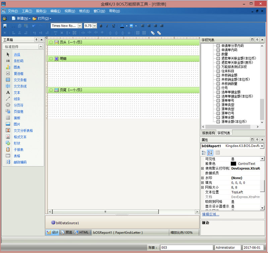The image size is (268, 253).
Task: Collapse the 明细 detail band
Action: point(51,59)
